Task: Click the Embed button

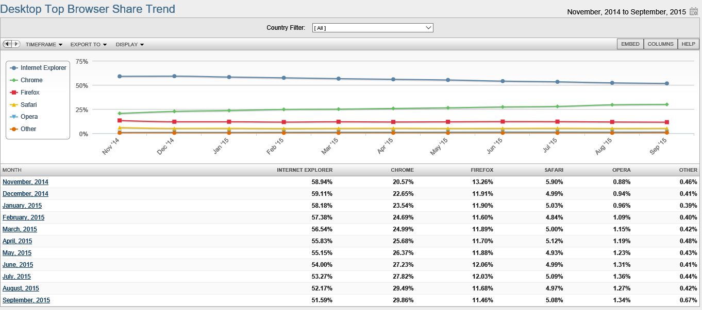Action: pyautogui.click(x=630, y=44)
